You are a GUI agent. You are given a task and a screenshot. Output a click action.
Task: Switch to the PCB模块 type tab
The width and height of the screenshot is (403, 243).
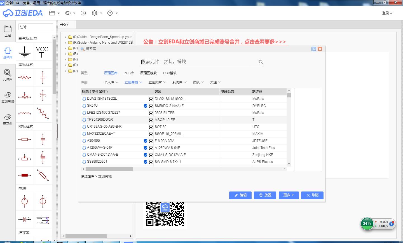pyautogui.click(x=170, y=73)
